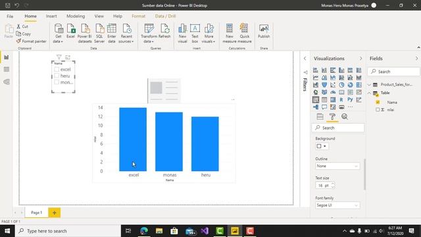This screenshot has width=421, height=237.
Task: Choose the Pie chart visual
Action: pos(341,85)
